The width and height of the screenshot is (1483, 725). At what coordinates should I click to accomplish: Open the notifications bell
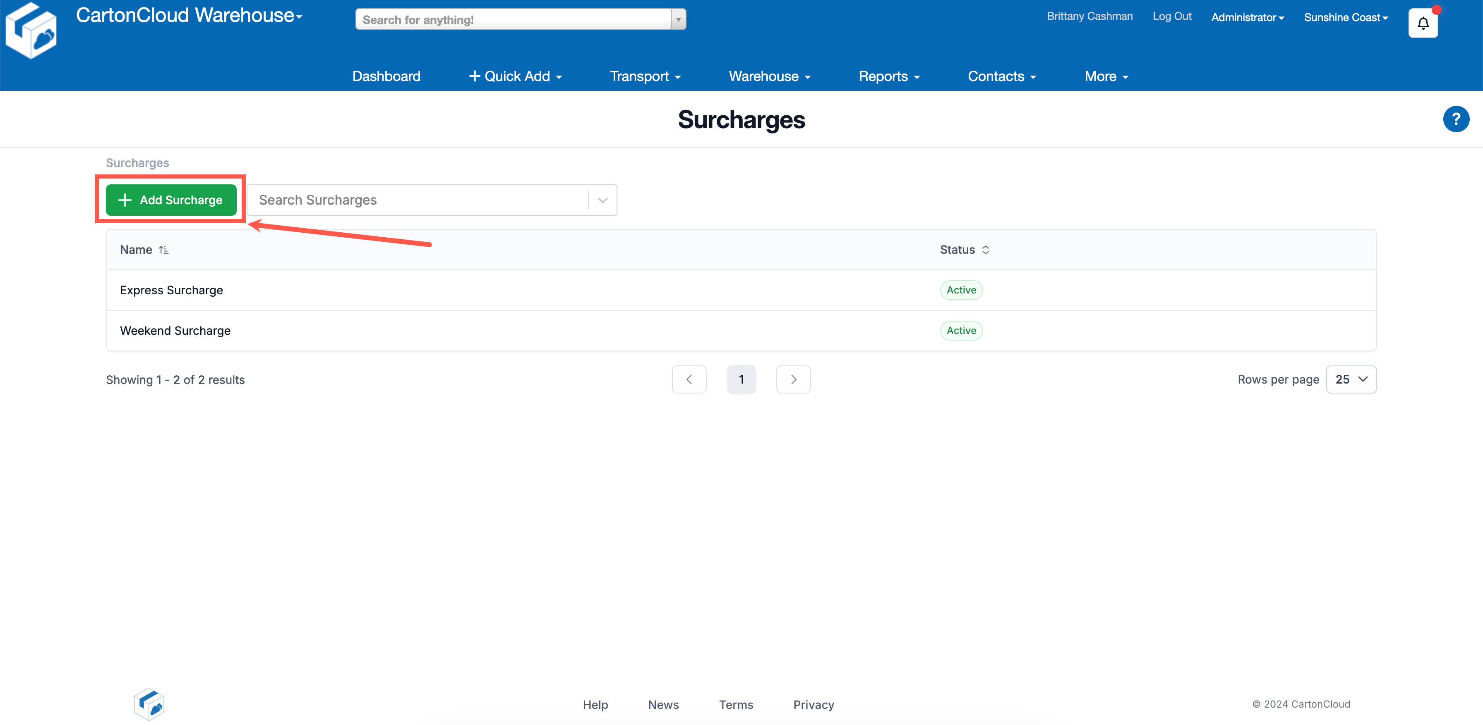coord(1423,22)
